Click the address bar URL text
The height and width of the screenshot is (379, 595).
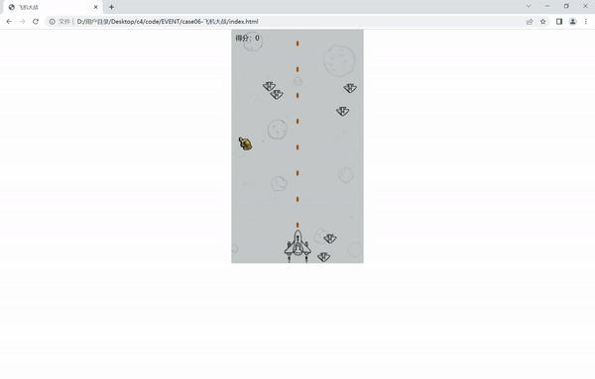pos(168,22)
